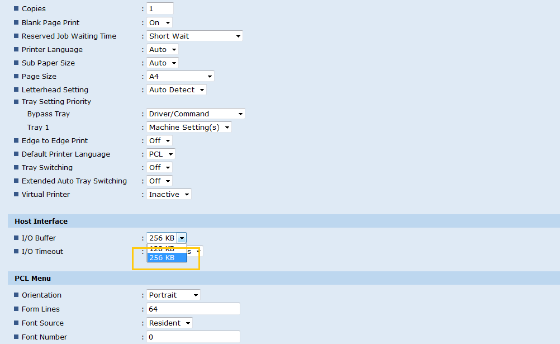Expand the Extended Auto Tray Switching dropdown
This screenshot has height=344, width=560.
click(x=159, y=181)
